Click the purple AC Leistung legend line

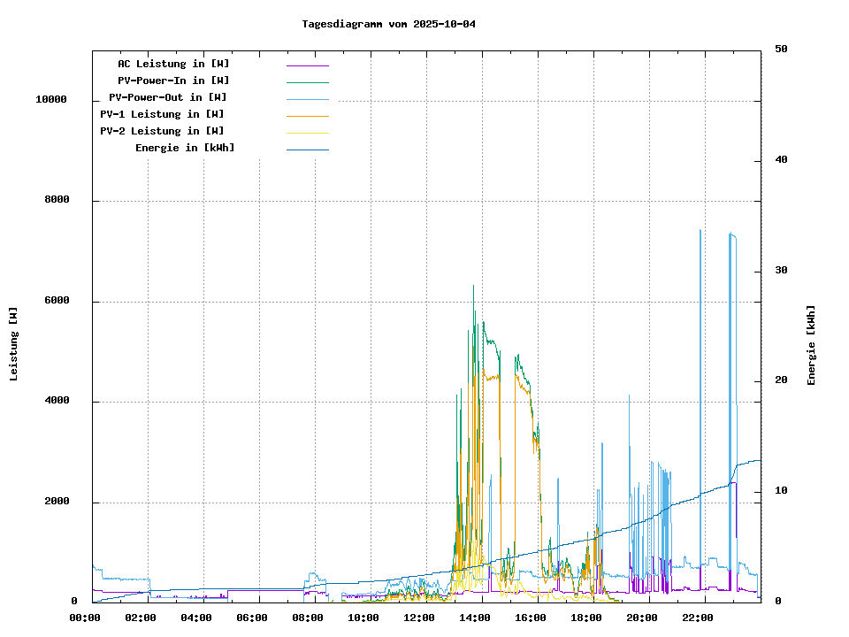click(307, 65)
